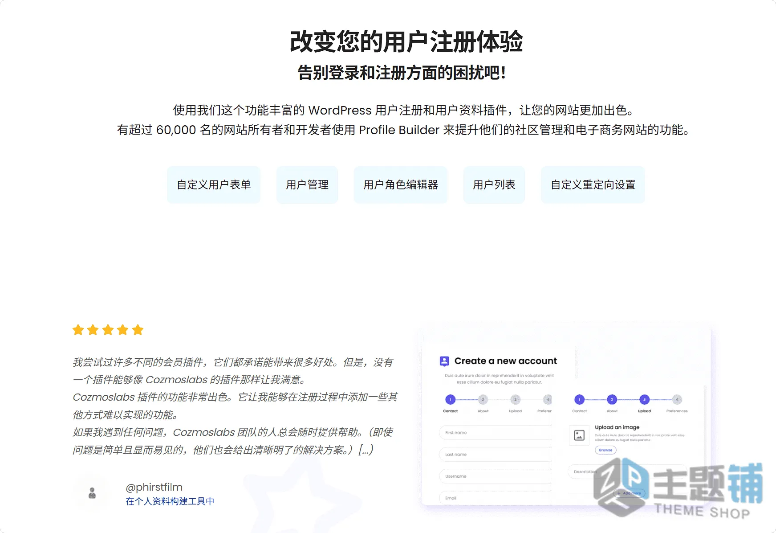Viewport: 776px width, 533px height.
Task: Select the Contact step circle in left form
Action: (451, 400)
